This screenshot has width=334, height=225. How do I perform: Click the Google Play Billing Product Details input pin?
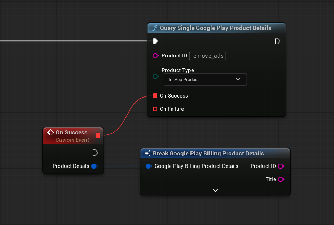[x=149, y=166]
